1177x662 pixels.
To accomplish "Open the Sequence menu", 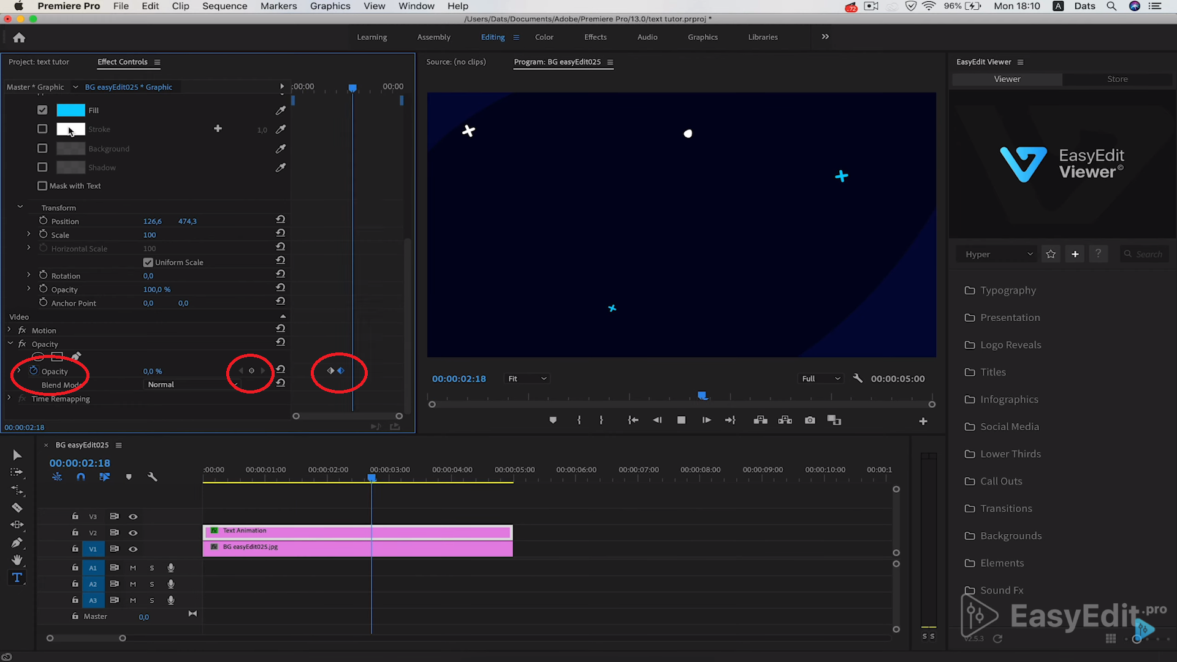I will [224, 6].
